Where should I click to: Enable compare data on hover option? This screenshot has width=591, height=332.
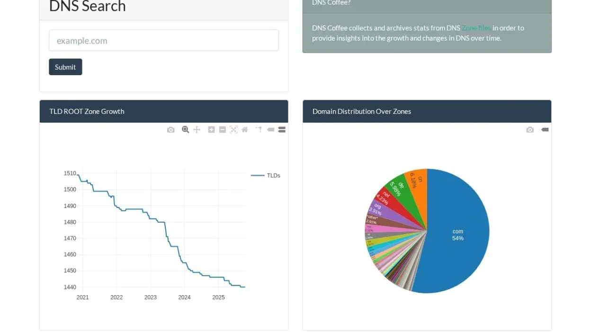[x=282, y=130]
